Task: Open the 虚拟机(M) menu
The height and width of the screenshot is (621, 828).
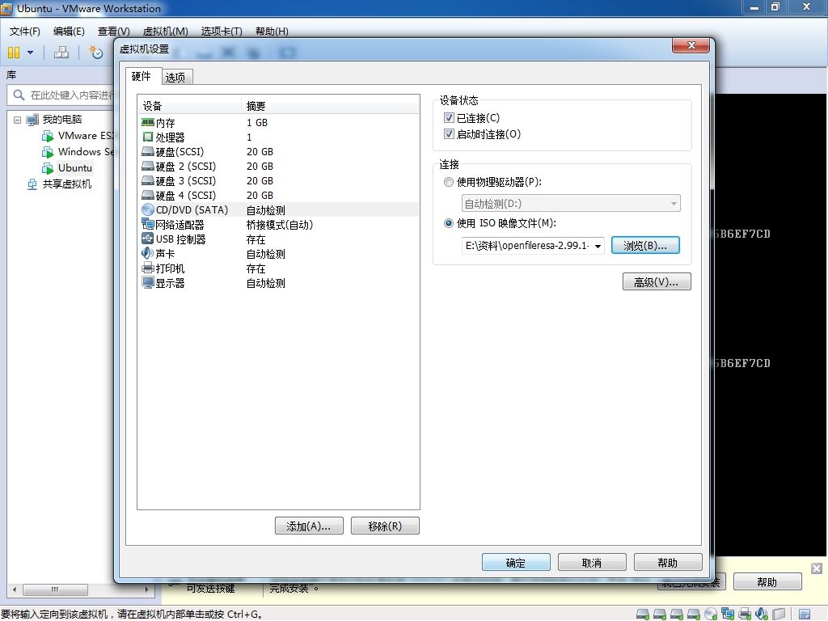Action: [165, 32]
